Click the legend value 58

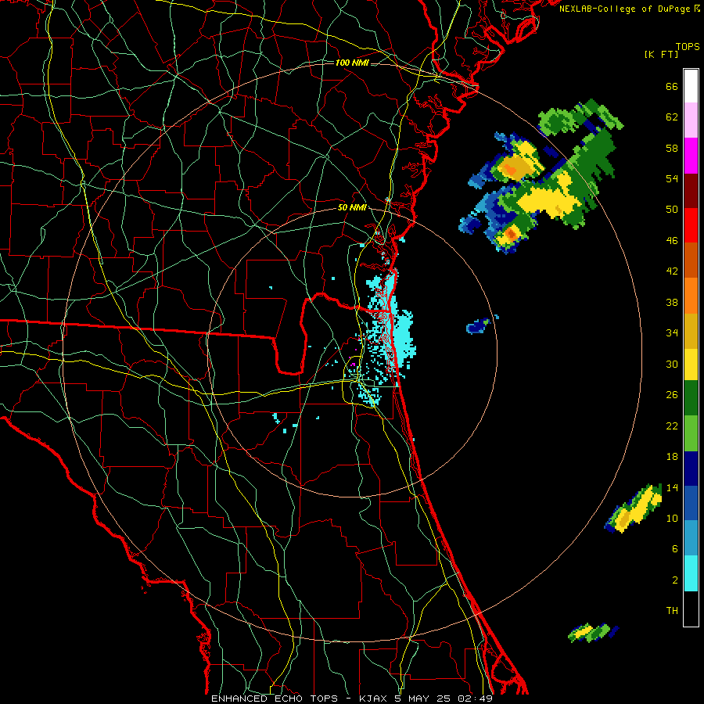[x=672, y=148]
